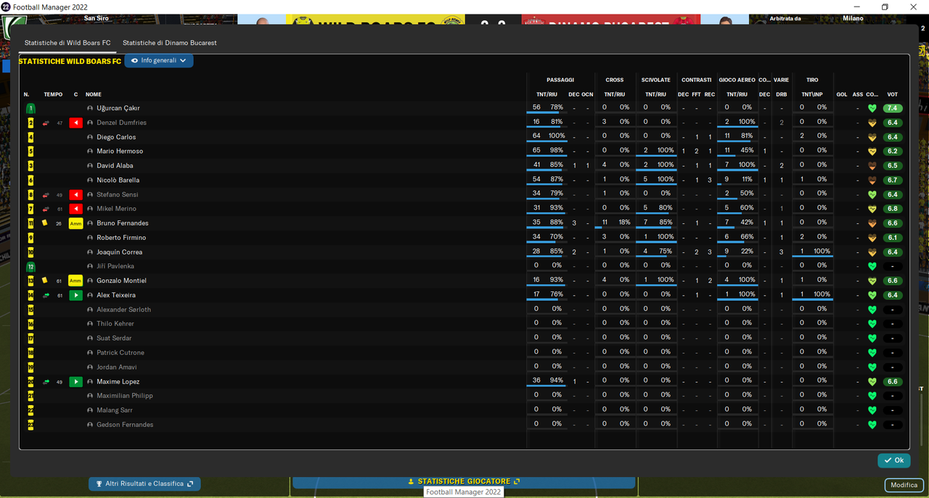Click the condition heart in Joaquín Correa's row
This screenshot has width=929, height=498.
click(872, 252)
